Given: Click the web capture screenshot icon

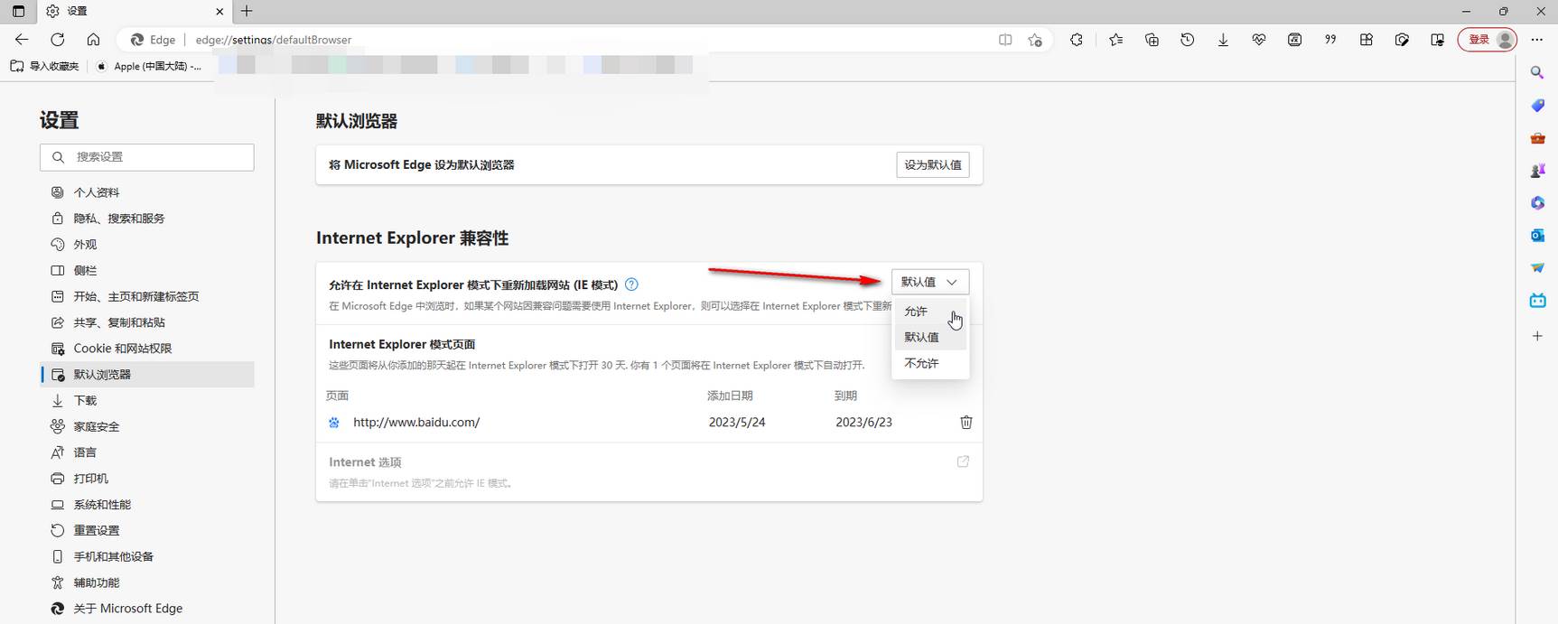Looking at the screenshot, I should tap(1402, 40).
